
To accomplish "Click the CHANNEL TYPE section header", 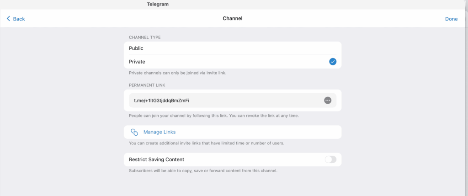I will click(144, 37).
